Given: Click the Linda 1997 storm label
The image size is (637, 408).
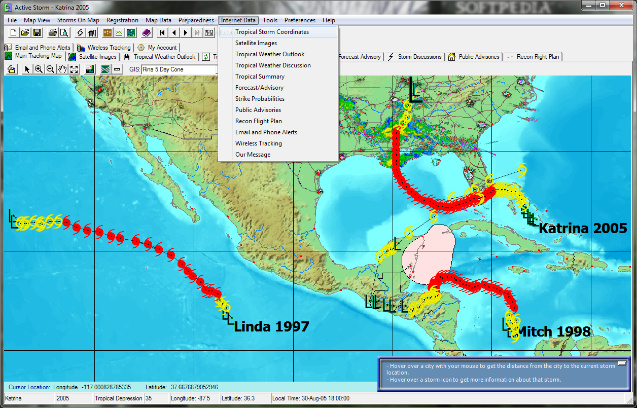Looking at the screenshot, I should point(271,326).
